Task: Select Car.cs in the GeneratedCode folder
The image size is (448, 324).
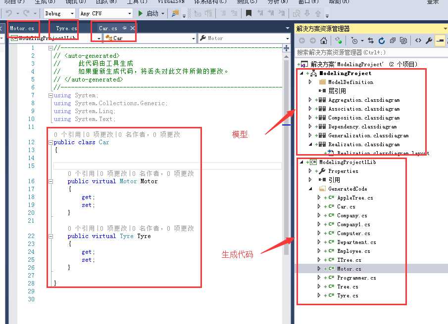Action: coord(346,206)
